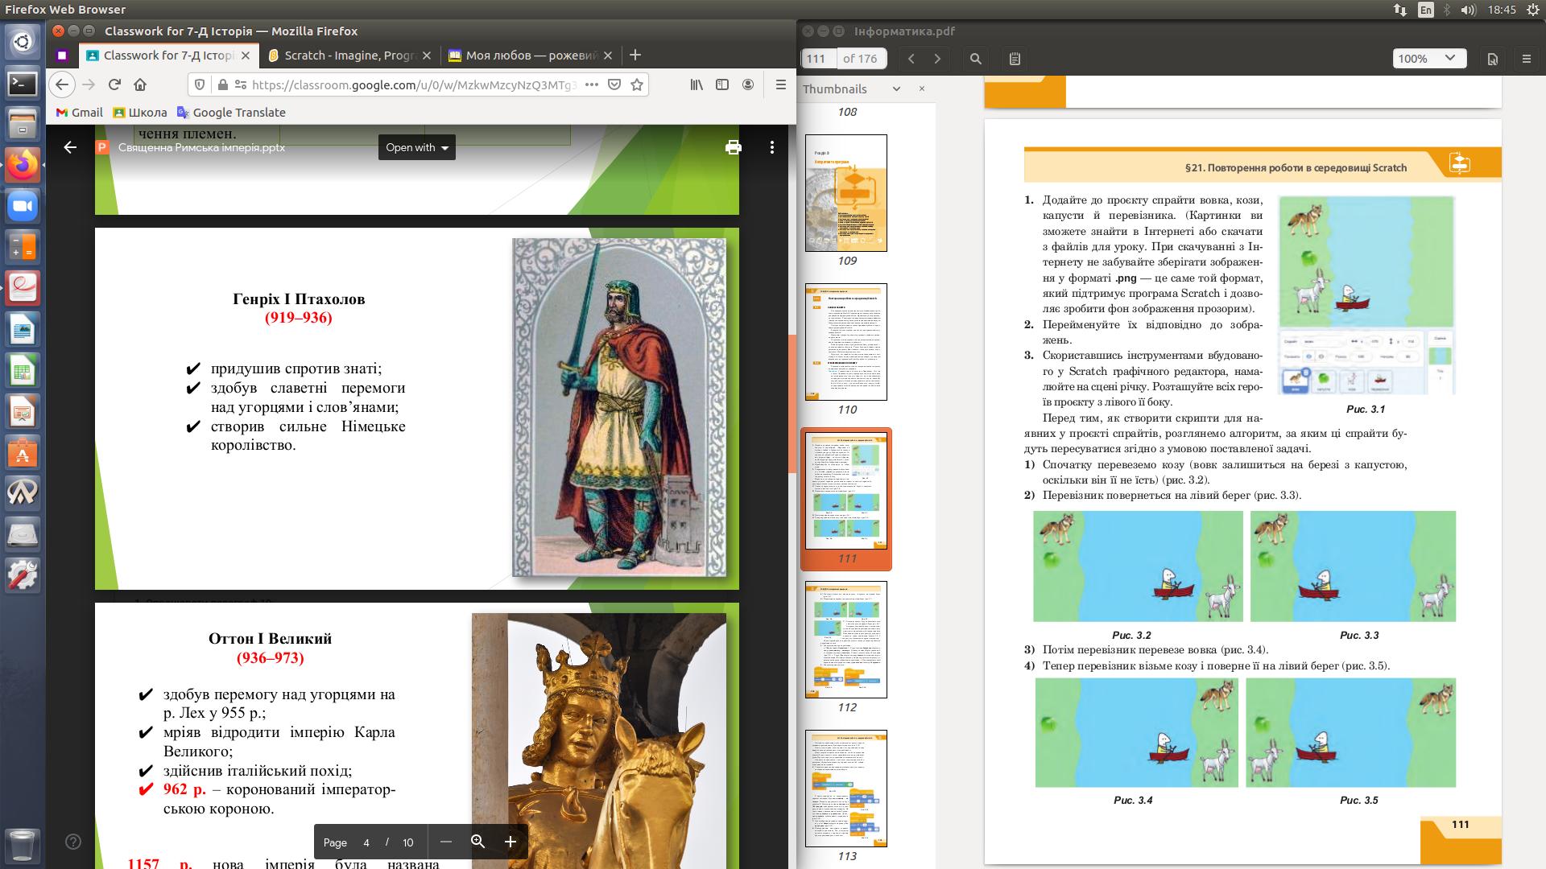Go to previous PDF page arrow
The height and width of the screenshot is (869, 1546).
[911, 59]
